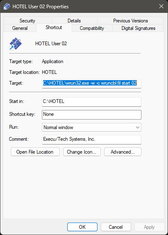Image resolution: width=168 pixels, height=235 pixels.
Task: Click the title bar application icon
Action: click(7, 7)
